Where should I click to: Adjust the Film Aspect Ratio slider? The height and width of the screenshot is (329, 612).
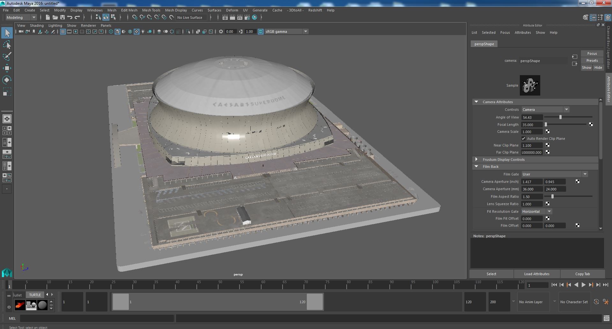point(552,197)
